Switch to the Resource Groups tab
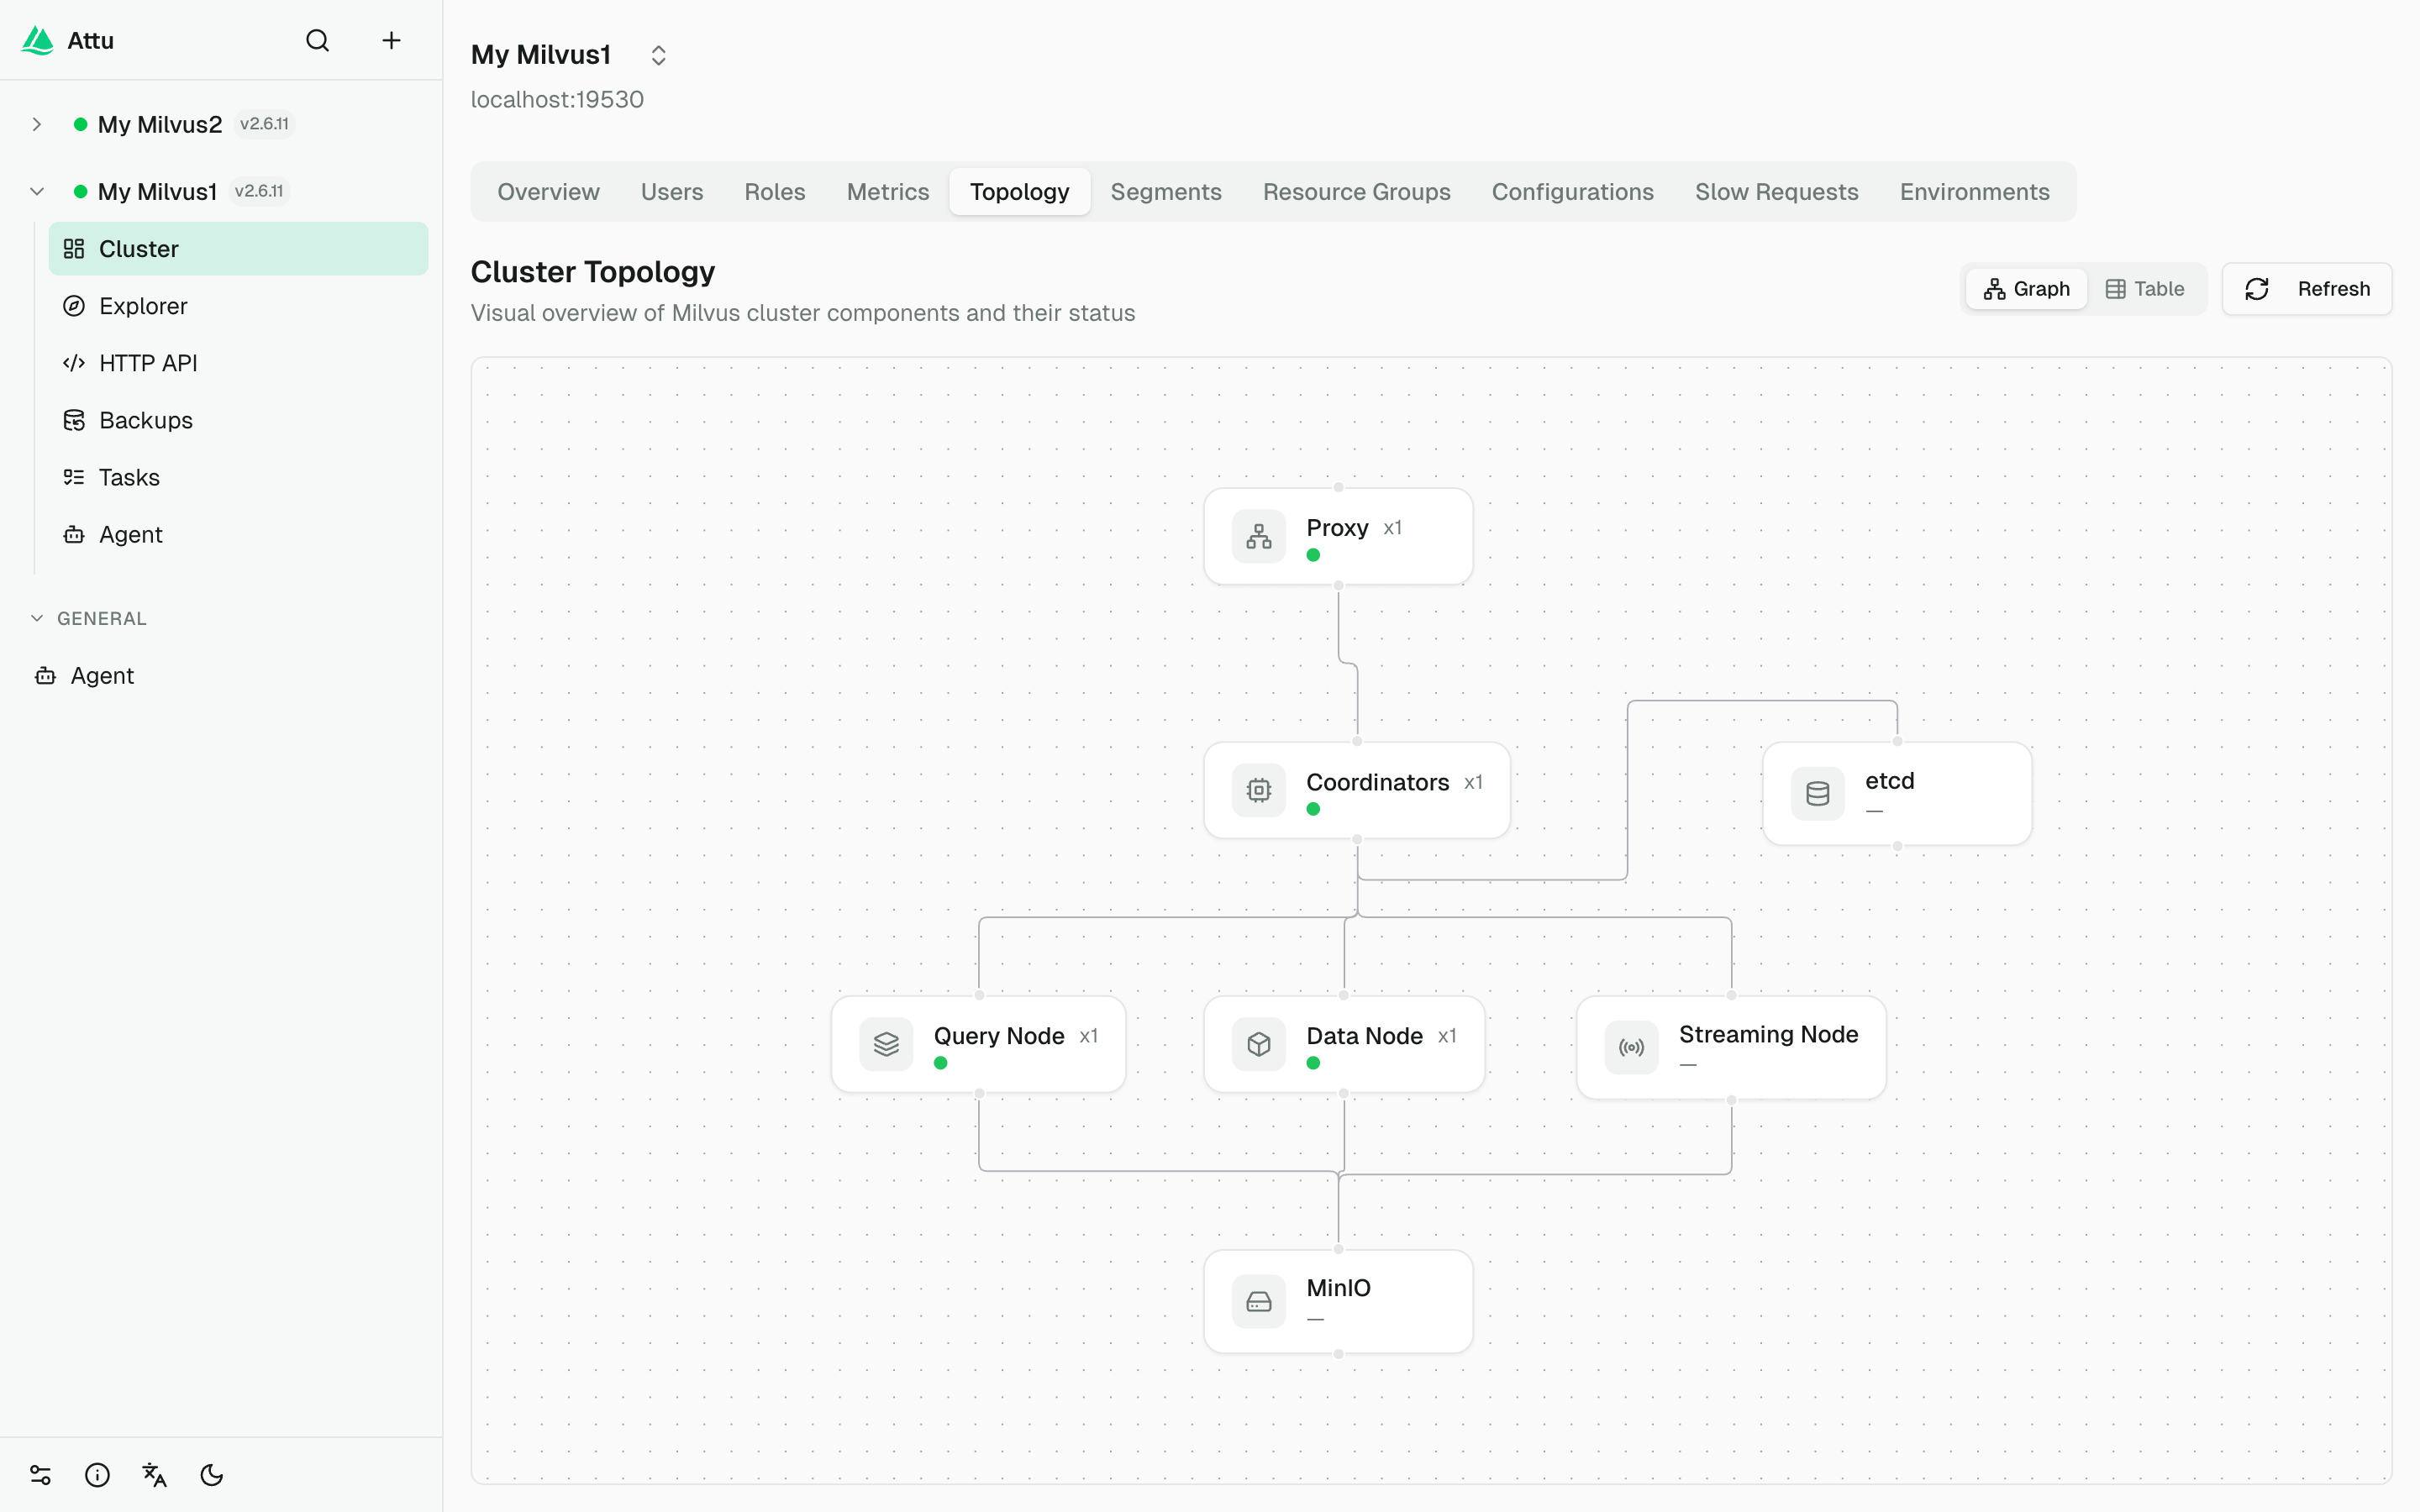Viewport: 2420px width, 1512px height. click(1357, 191)
